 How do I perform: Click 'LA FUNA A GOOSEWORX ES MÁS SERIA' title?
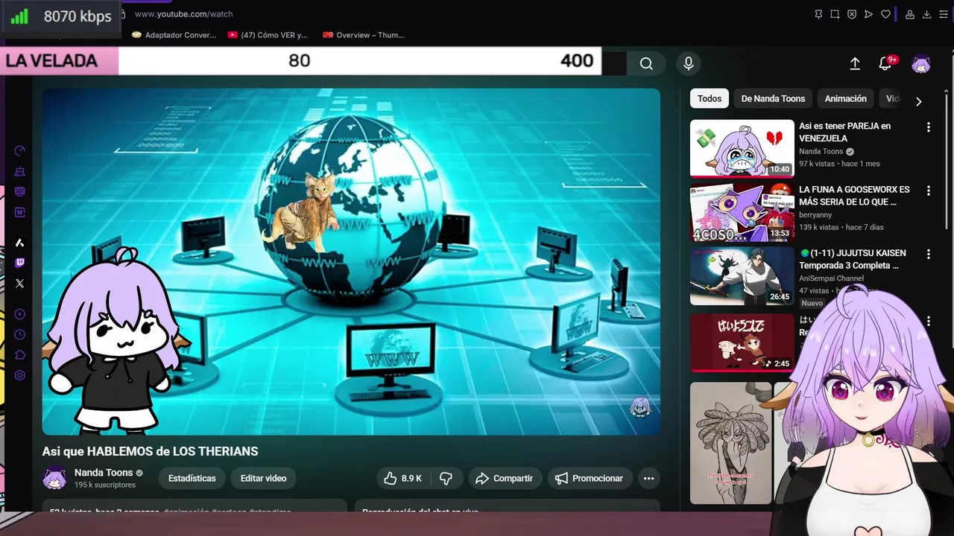[x=854, y=196]
